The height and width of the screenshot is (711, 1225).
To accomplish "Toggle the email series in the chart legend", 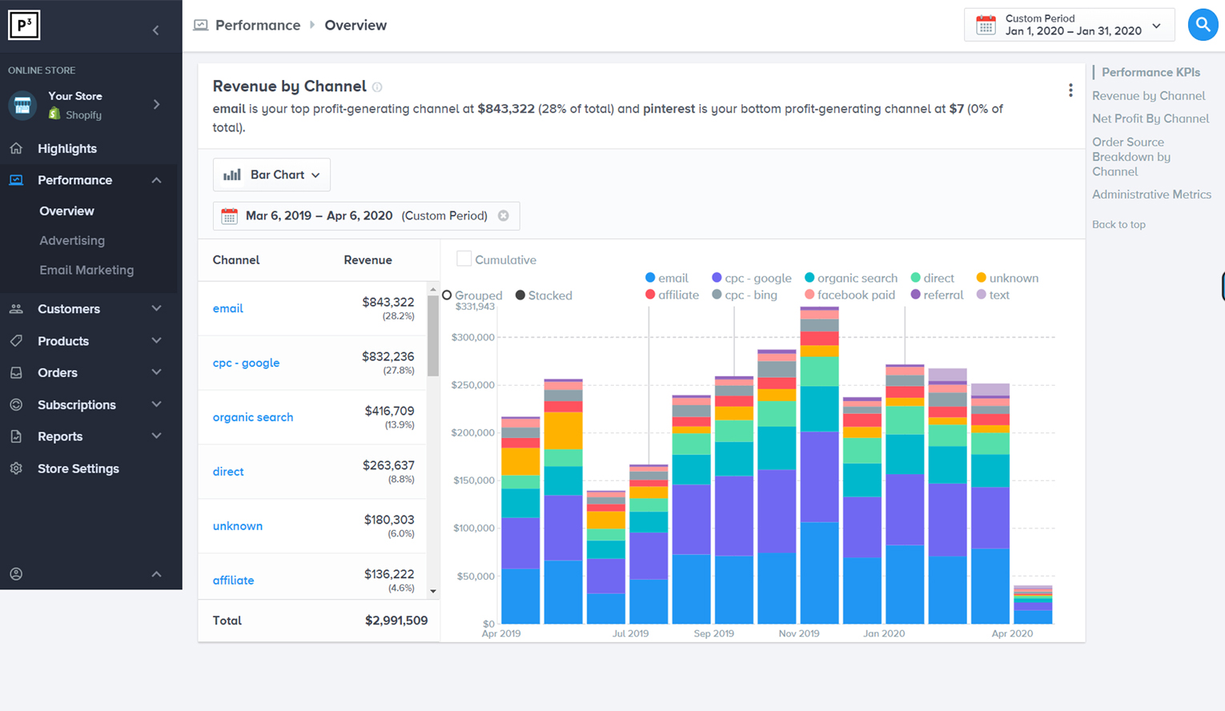I will [666, 278].
